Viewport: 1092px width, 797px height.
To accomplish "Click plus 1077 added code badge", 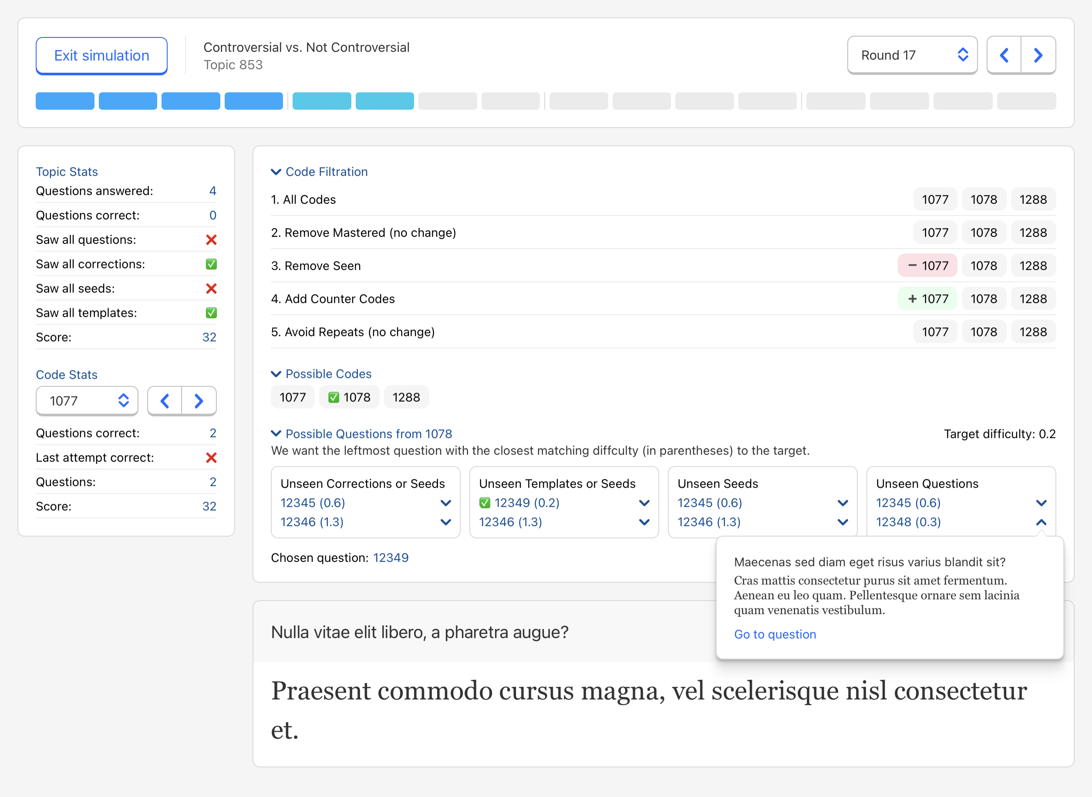I will click(927, 299).
